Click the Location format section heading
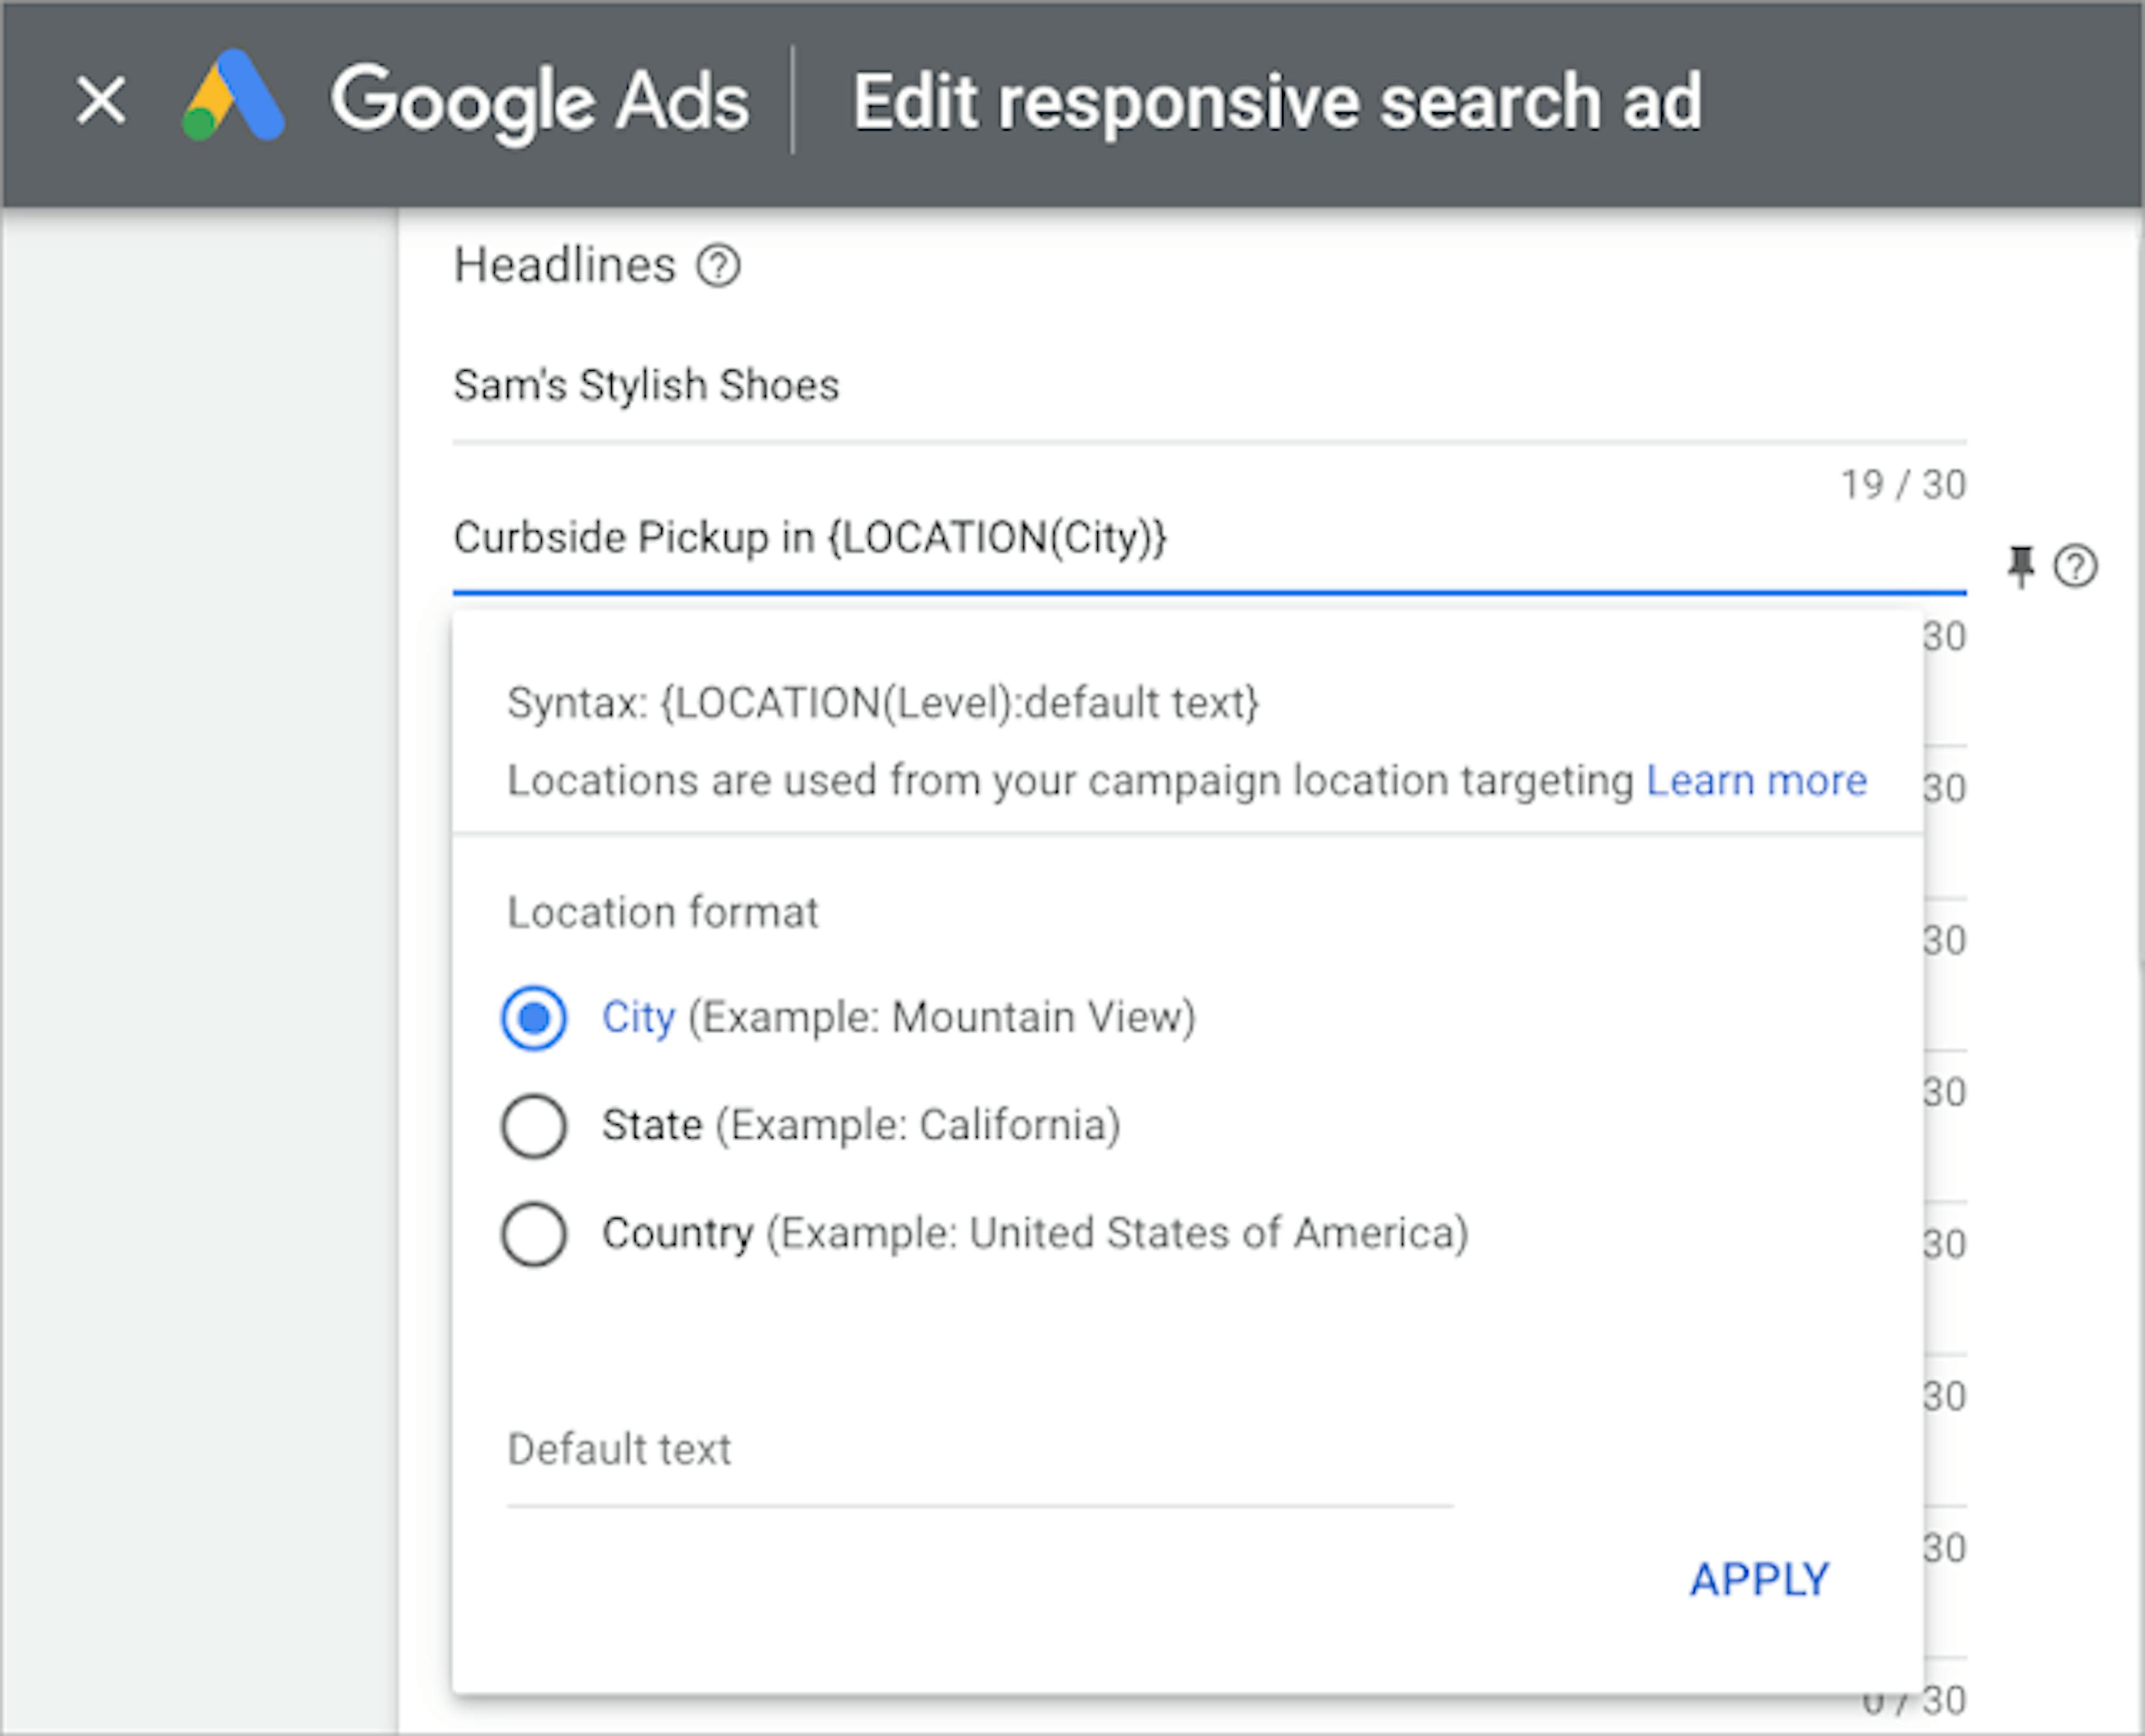Screen dimensions: 2145x1736 [663, 911]
